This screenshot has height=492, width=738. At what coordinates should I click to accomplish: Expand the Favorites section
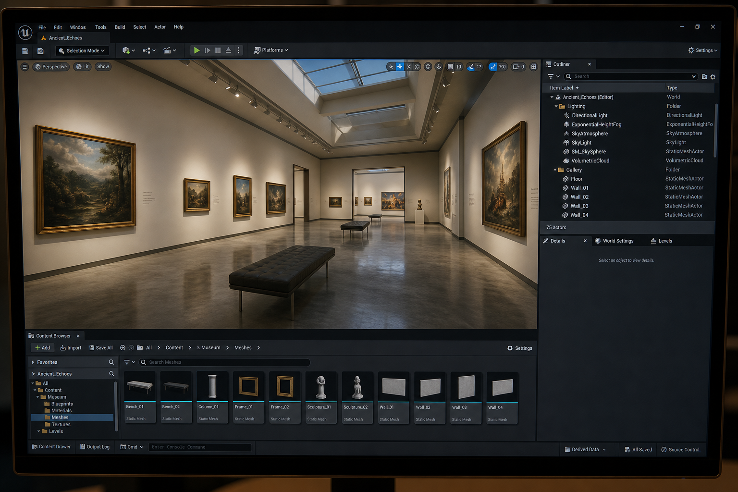click(33, 362)
